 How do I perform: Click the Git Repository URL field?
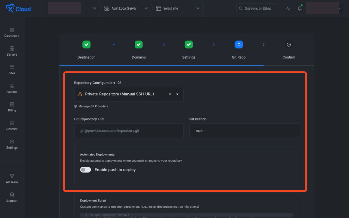(x=129, y=131)
